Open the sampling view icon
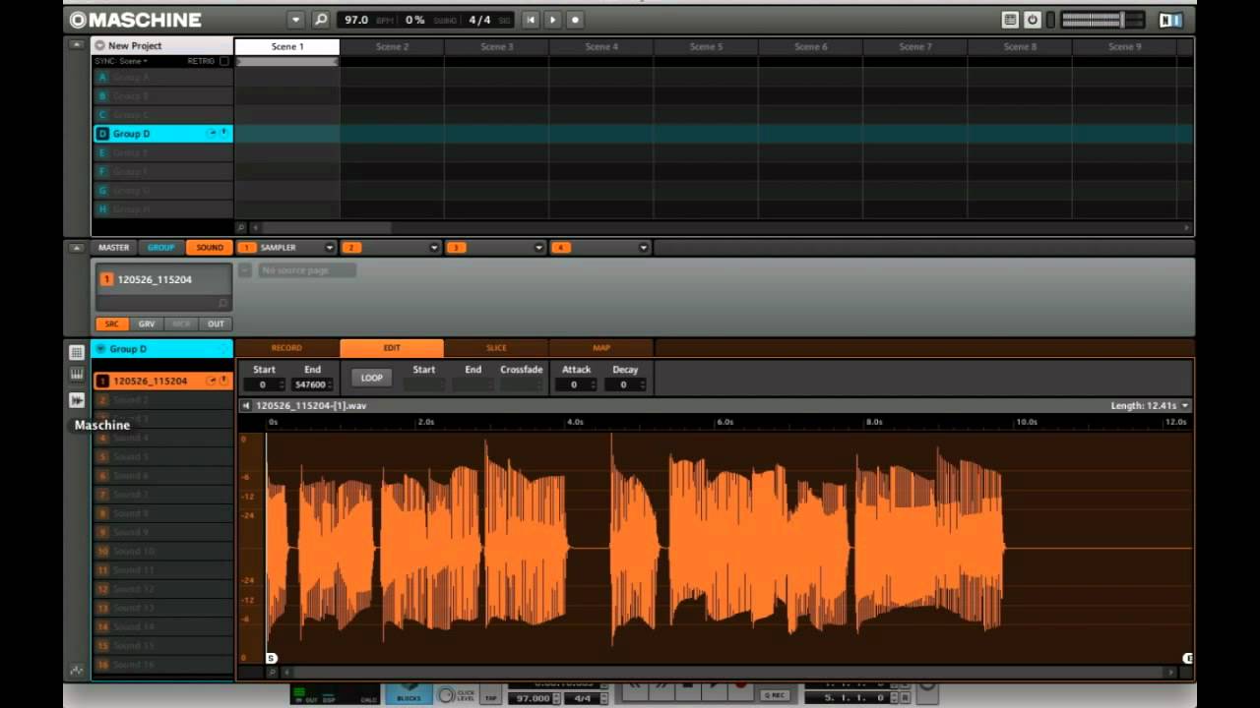1260x708 pixels. (x=76, y=400)
